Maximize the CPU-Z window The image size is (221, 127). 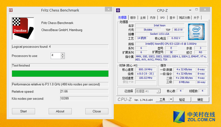196,9
